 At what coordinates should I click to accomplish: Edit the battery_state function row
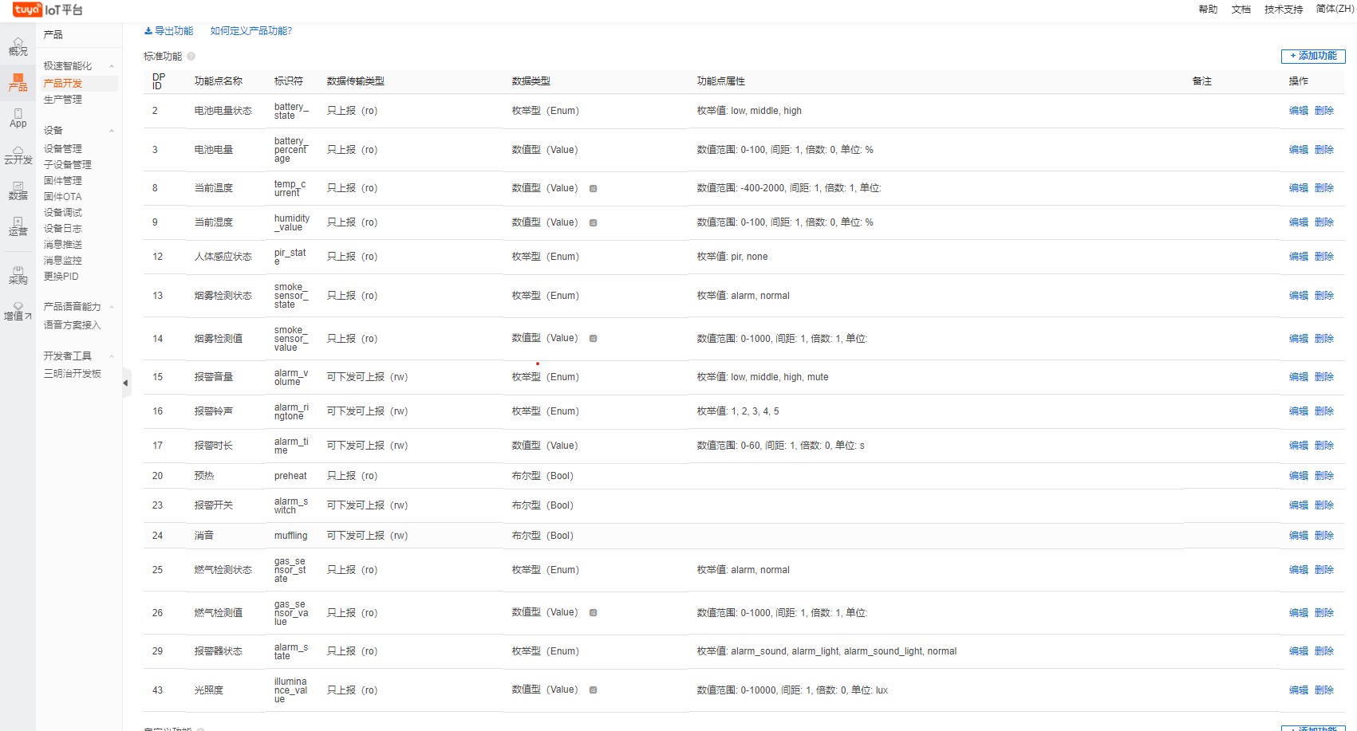click(x=1298, y=111)
